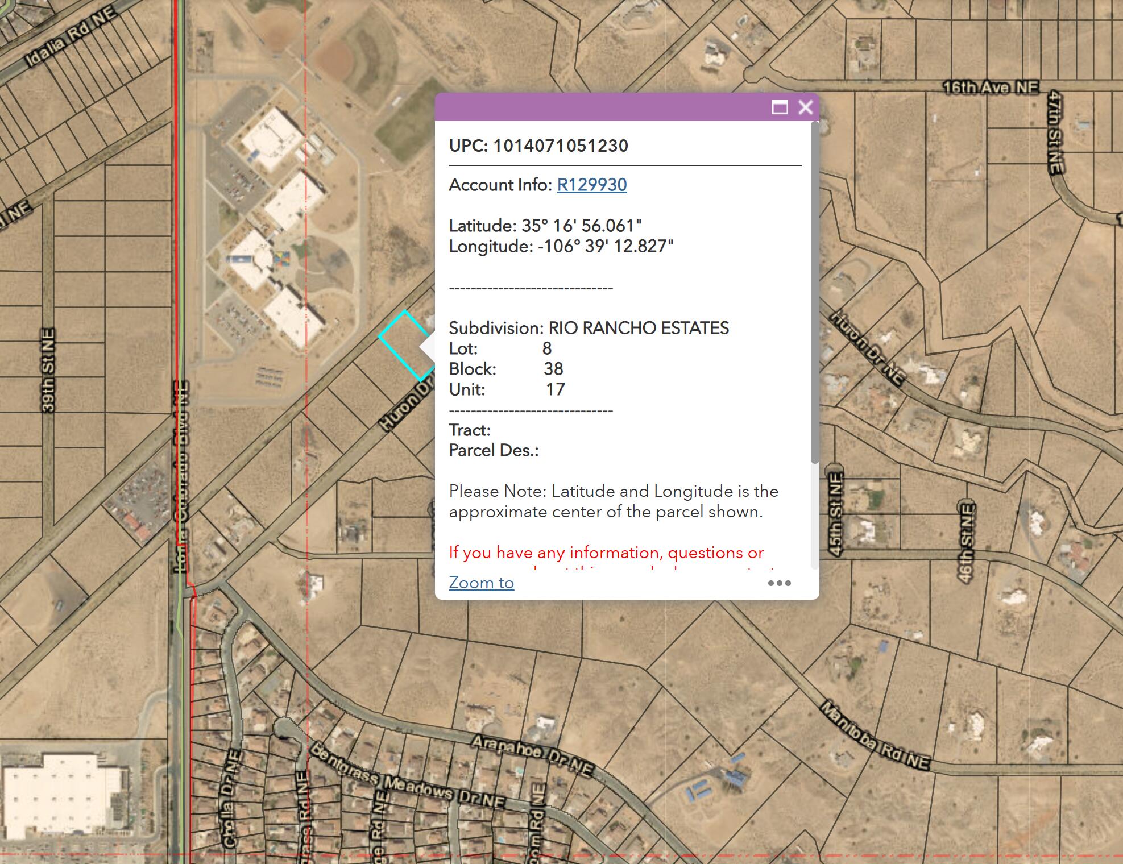Screen dimensions: 1123x864
Task: Click the Unit: 17 line
Action: tap(507, 389)
